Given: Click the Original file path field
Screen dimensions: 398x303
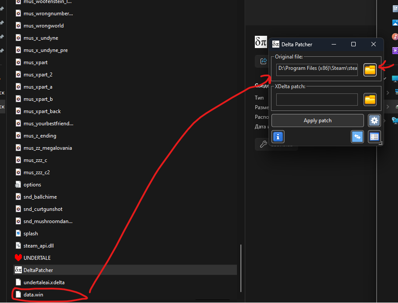Looking at the screenshot, I should (317, 70).
